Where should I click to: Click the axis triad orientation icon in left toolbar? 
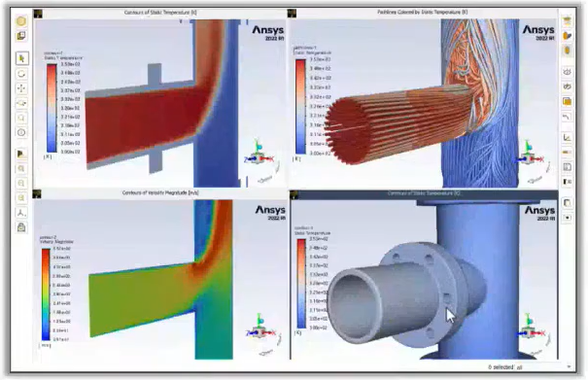click(x=21, y=213)
